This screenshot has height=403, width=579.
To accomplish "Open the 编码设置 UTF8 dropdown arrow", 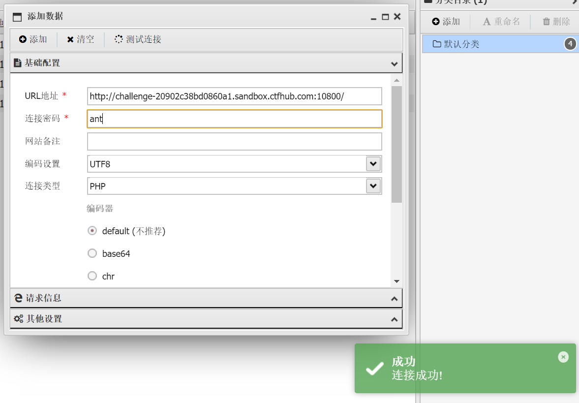I will [x=373, y=164].
